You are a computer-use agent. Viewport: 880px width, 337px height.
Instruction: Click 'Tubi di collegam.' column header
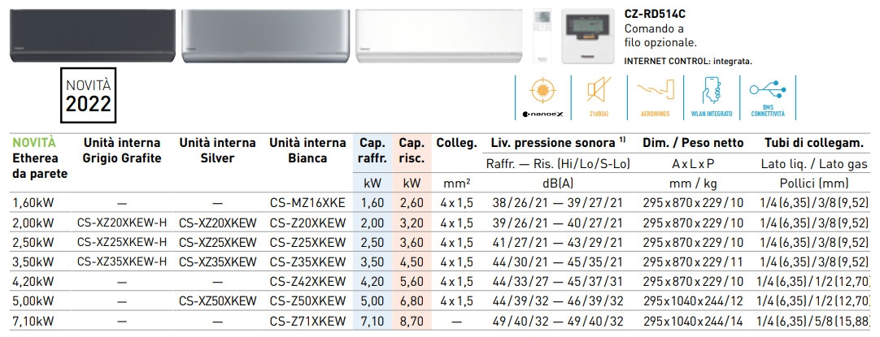click(814, 144)
